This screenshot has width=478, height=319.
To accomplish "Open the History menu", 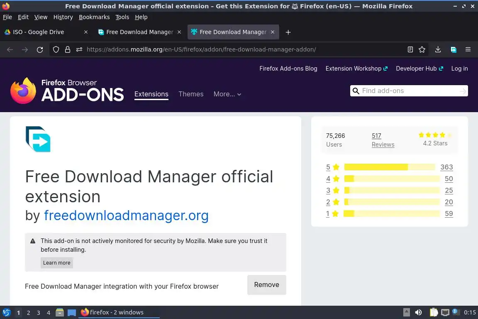I will (x=63, y=17).
